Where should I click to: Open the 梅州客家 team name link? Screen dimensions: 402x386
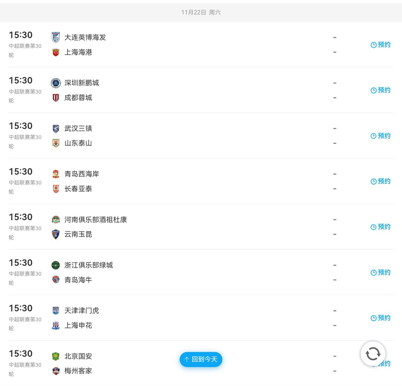[x=78, y=371]
